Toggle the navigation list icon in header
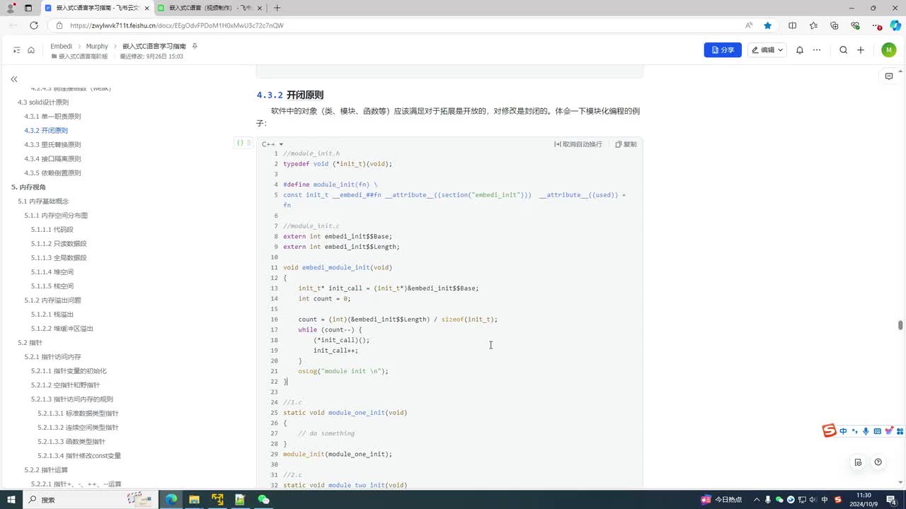This screenshot has height=509, width=906. pyautogui.click(x=17, y=50)
